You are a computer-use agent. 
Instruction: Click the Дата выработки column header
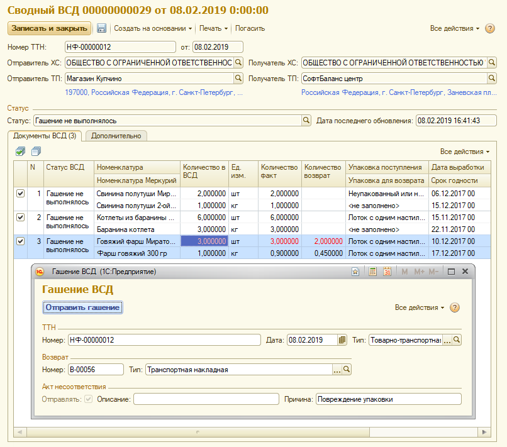click(x=459, y=167)
